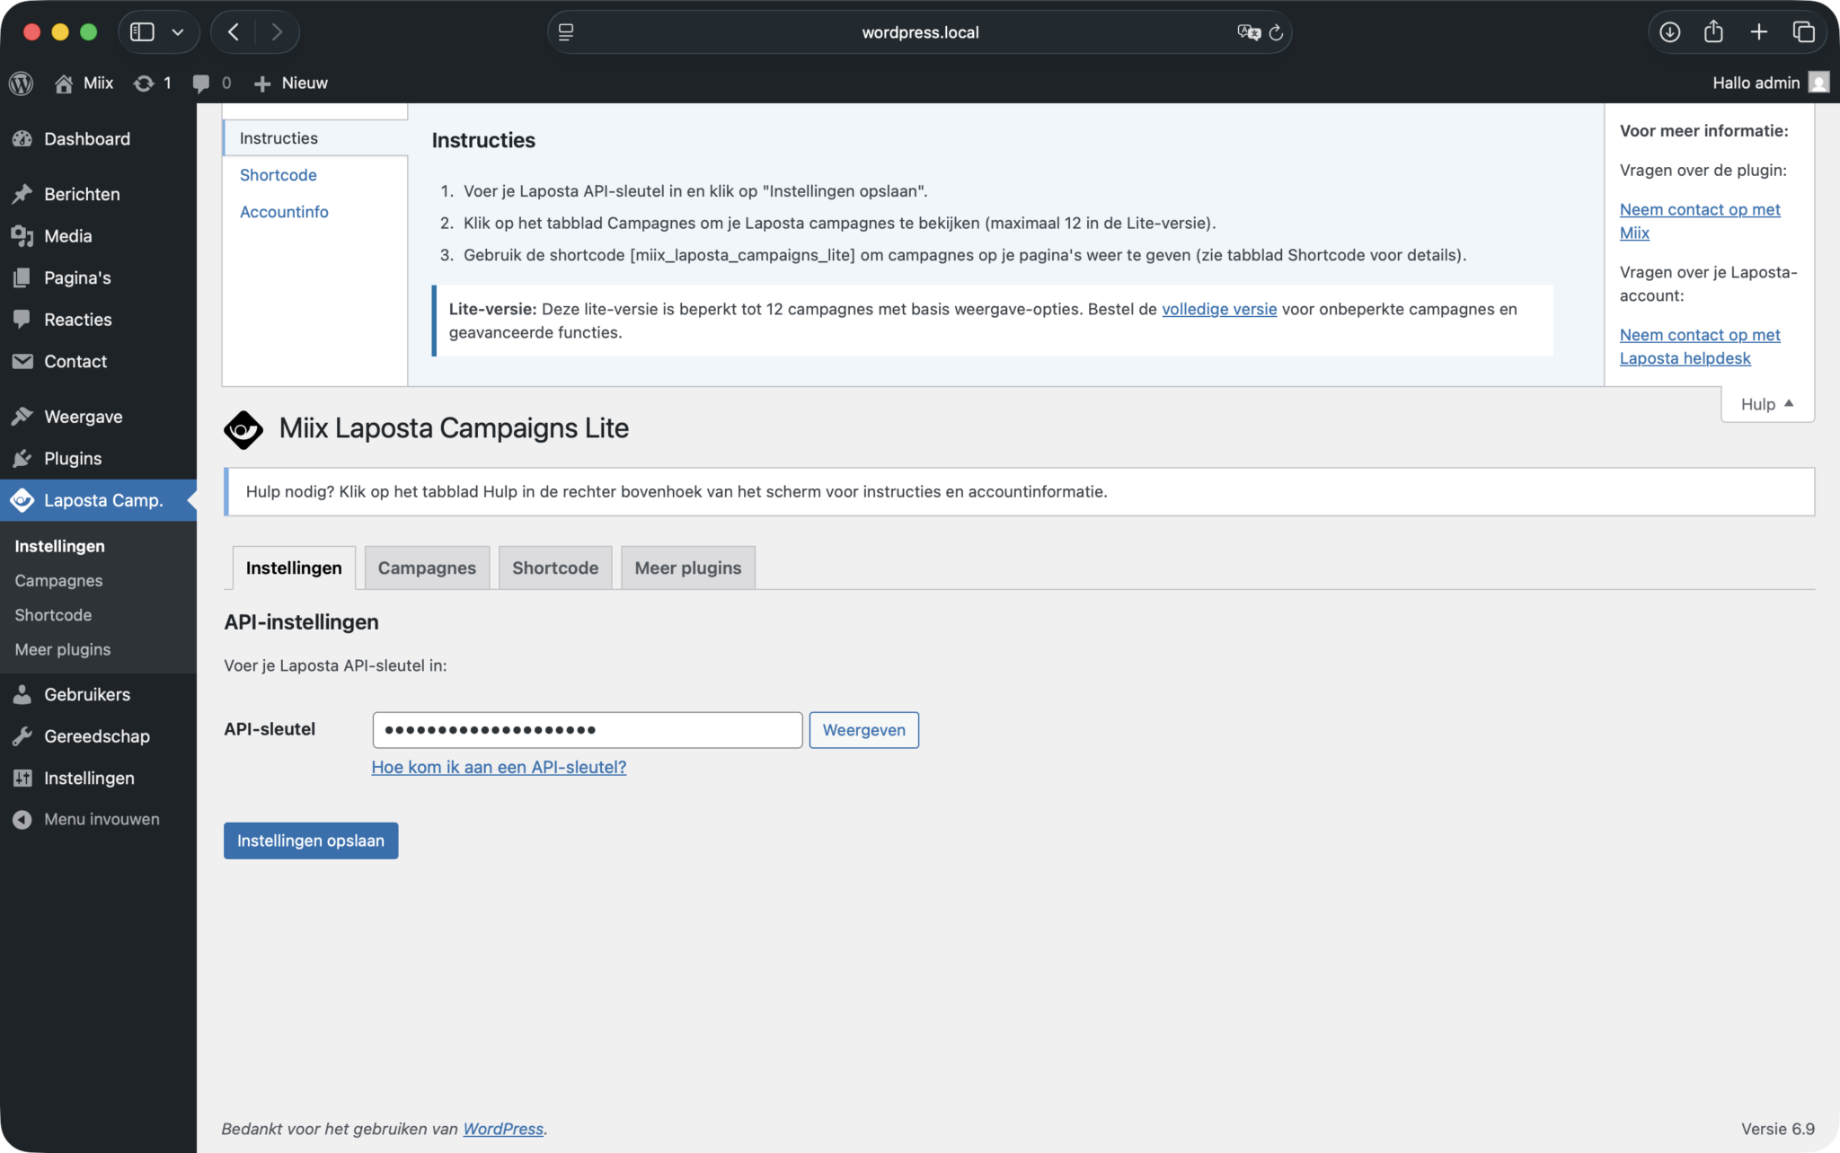Open the Meer plugins tab
This screenshot has height=1153, width=1840.
tap(687, 568)
